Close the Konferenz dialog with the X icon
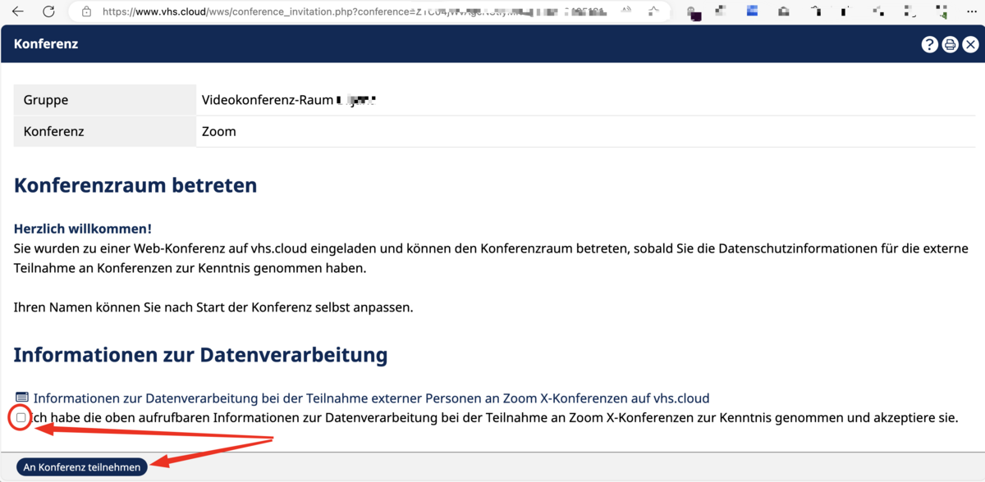985x482 pixels. pyautogui.click(x=970, y=44)
